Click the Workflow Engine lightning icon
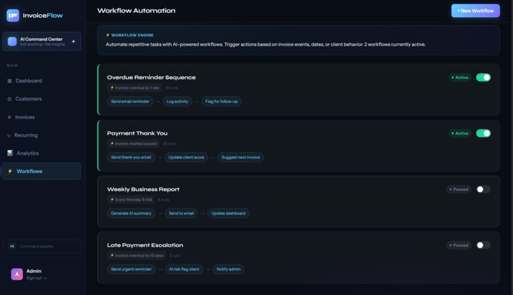 (x=108, y=35)
